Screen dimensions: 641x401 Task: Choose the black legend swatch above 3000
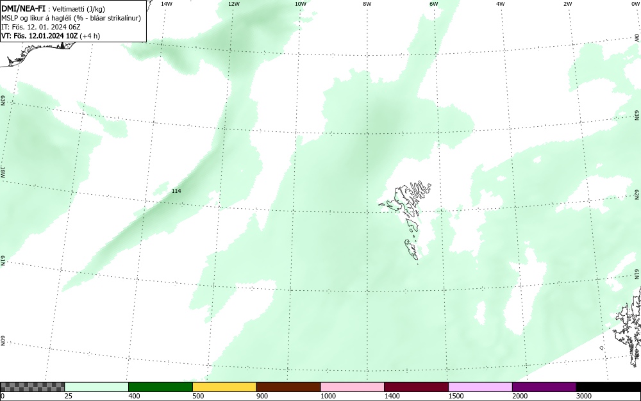[608, 387]
